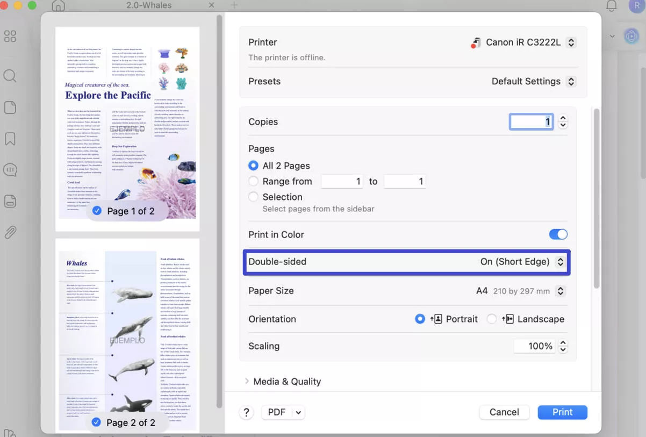Select Portrait orientation
This screenshot has width=646, height=437.
[420, 319]
